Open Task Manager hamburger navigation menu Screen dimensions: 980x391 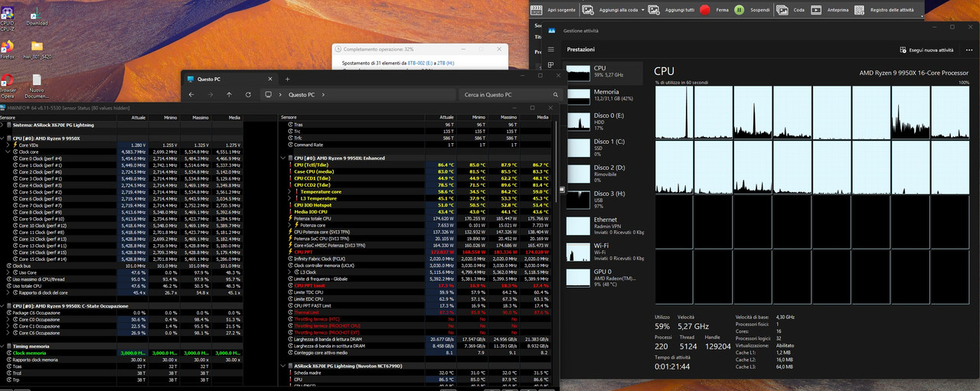[x=550, y=49]
